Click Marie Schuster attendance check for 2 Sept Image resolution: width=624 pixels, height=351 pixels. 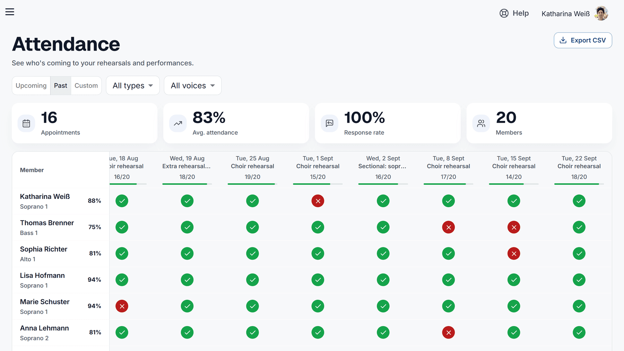tap(383, 306)
